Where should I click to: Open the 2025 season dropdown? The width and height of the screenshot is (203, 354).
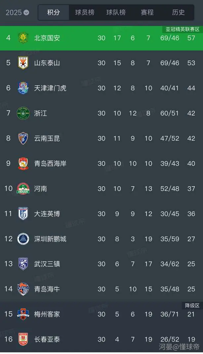pos(18,13)
